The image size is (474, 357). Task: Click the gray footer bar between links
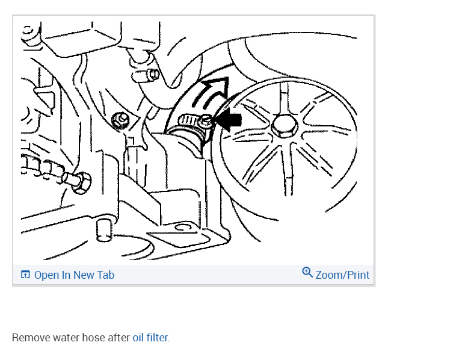(x=208, y=275)
